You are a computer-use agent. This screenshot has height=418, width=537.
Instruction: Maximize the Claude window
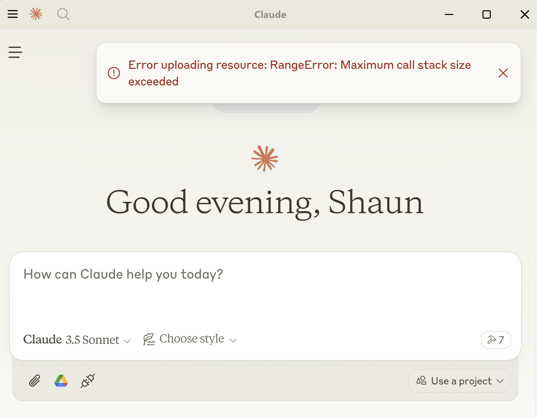coord(486,14)
